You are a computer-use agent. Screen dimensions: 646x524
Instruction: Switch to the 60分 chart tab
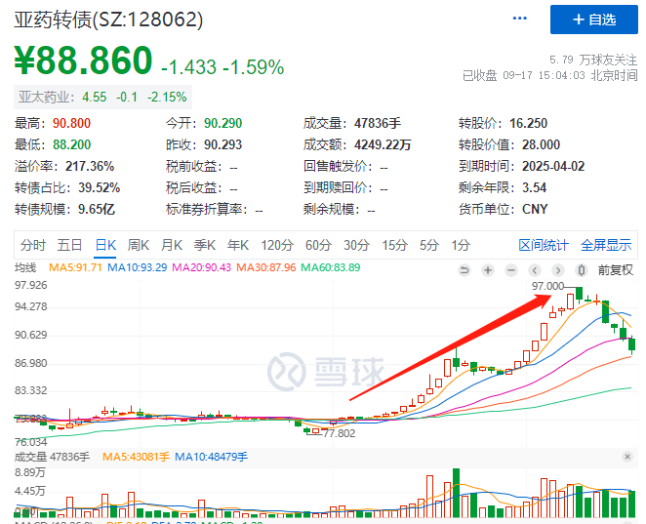point(318,245)
